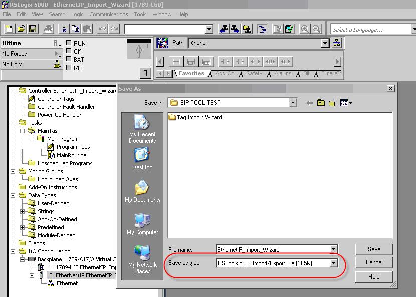Open the View Menu dropdown in Save As

pos(346,103)
